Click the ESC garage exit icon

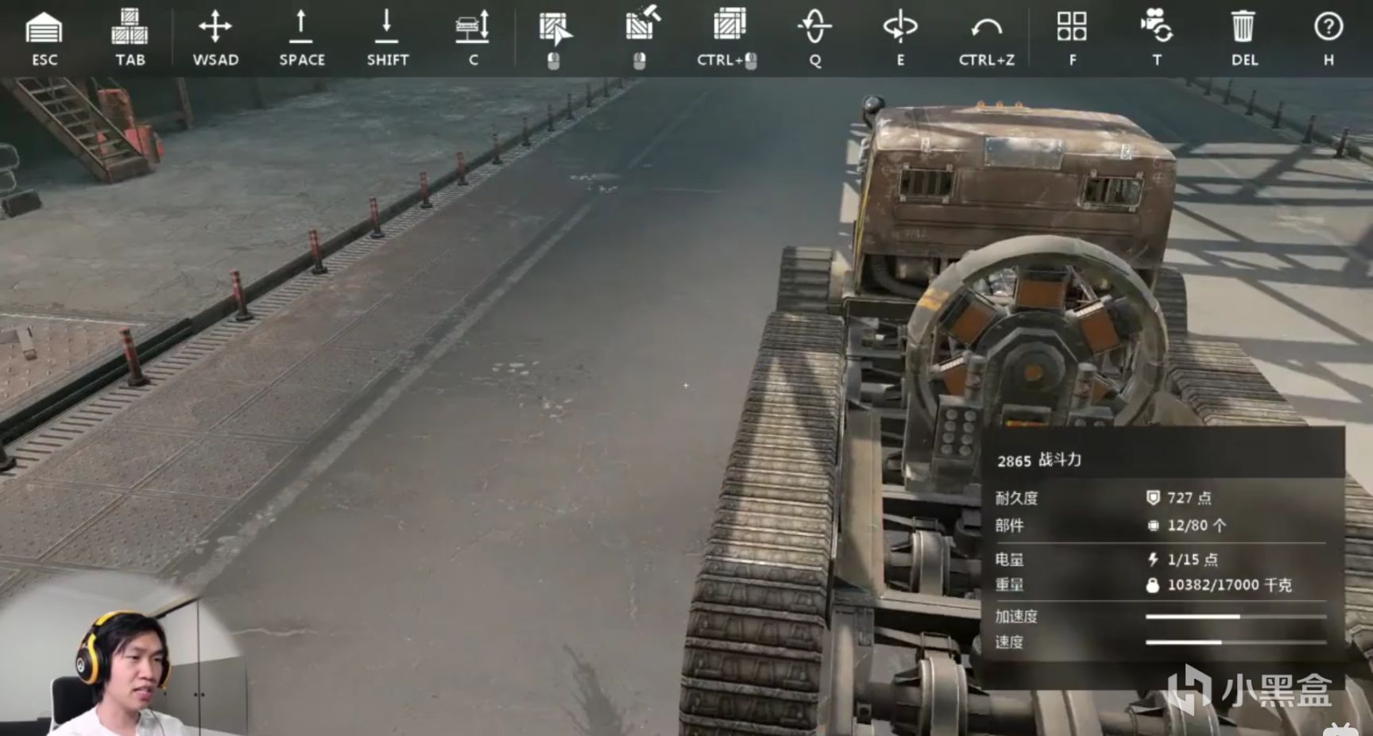[44, 28]
